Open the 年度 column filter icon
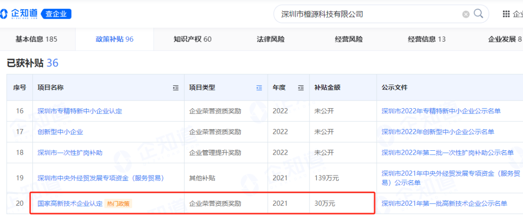Image resolution: width=523 pixels, height=215 pixels. coord(301,88)
